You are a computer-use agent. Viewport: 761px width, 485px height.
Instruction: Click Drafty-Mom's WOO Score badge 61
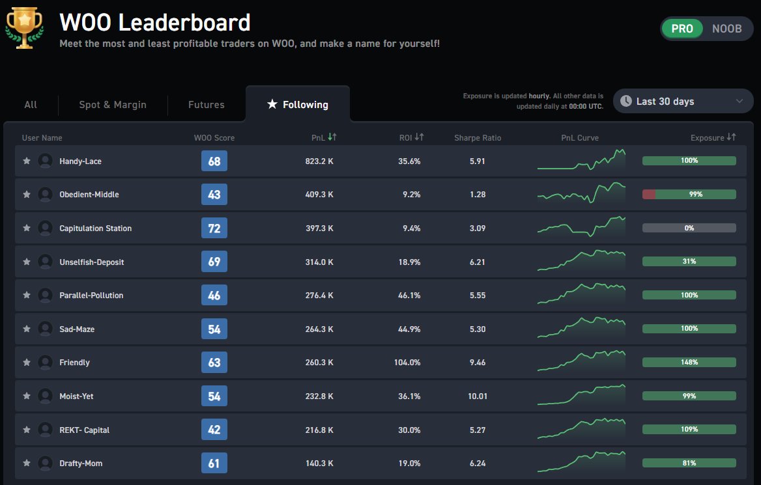point(214,463)
